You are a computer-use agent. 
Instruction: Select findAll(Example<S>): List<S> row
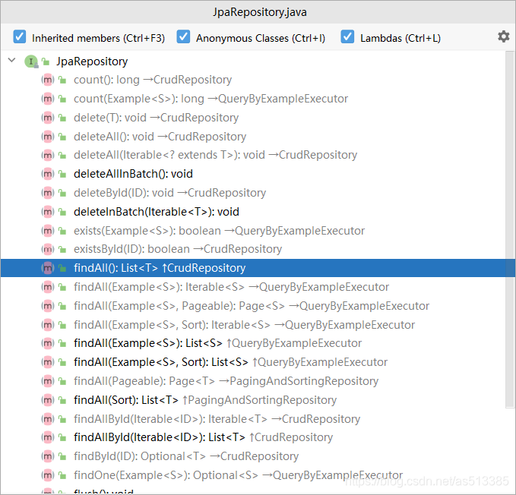coord(253,343)
